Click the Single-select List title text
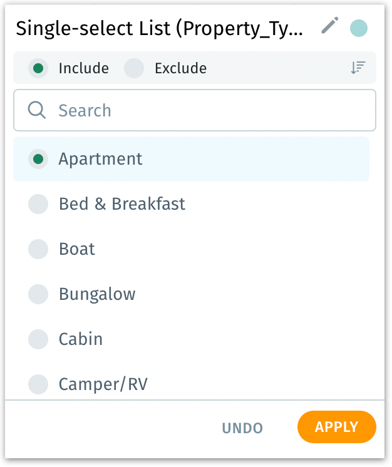The image size is (392, 467). pyautogui.click(x=160, y=28)
